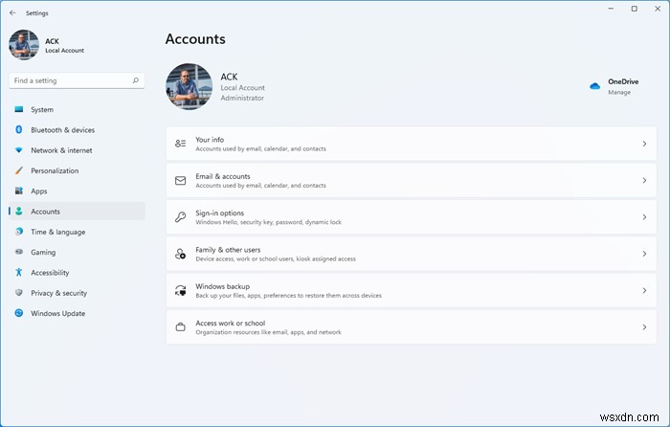
Task: Click large ACK account photo
Action: click(189, 87)
